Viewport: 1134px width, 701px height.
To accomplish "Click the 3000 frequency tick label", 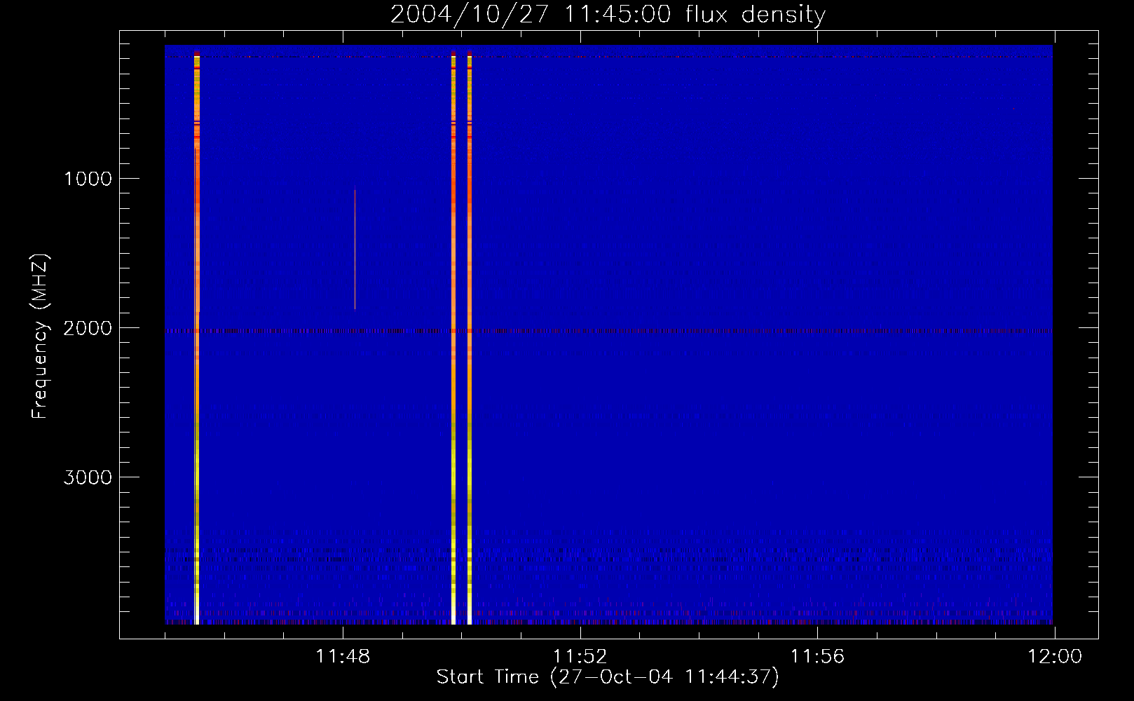I will [x=88, y=477].
